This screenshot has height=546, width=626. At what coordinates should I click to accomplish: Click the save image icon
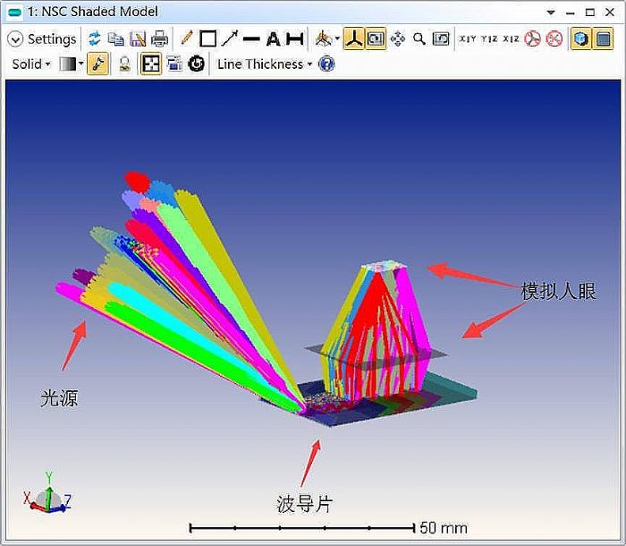click(137, 38)
